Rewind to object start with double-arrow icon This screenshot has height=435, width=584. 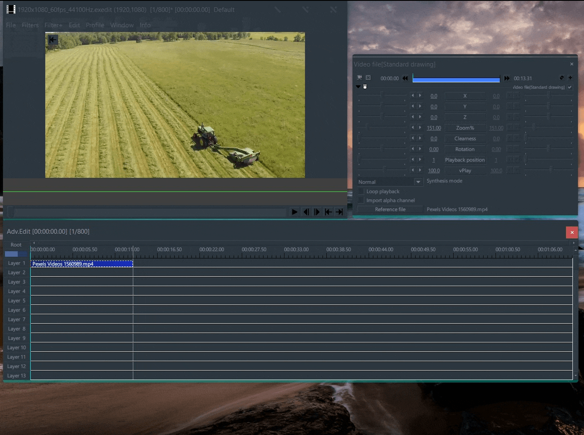(x=405, y=78)
